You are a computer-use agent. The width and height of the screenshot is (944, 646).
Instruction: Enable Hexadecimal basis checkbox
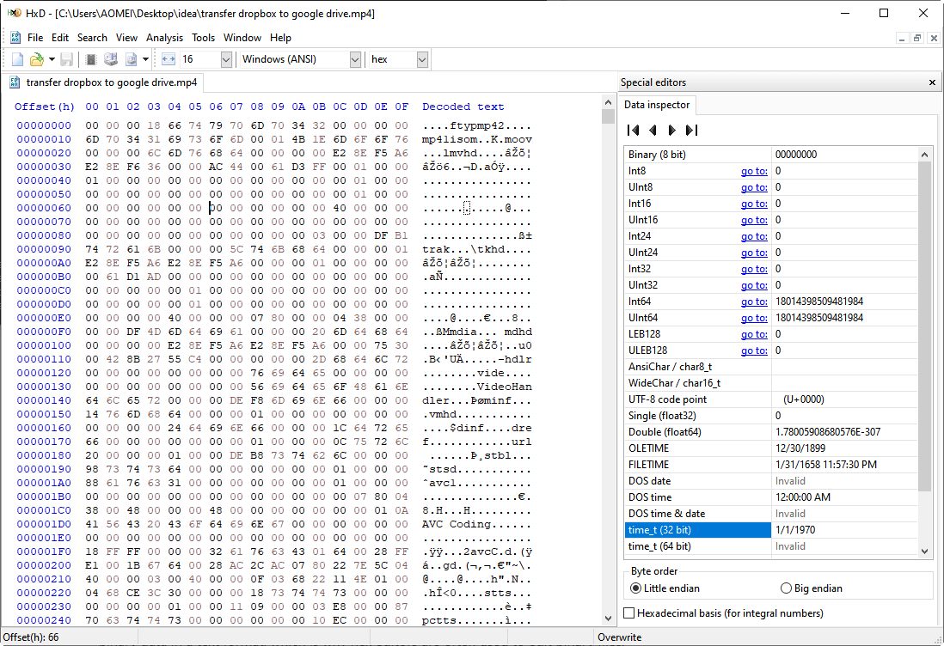pos(630,613)
